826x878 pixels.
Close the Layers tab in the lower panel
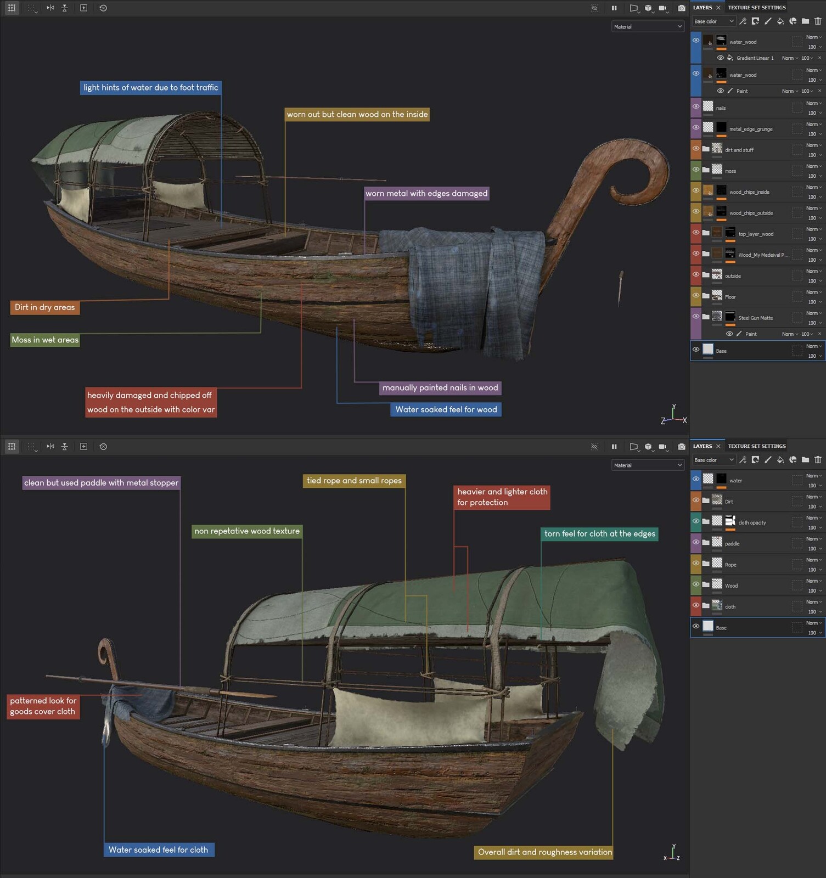tap(718, 446)
